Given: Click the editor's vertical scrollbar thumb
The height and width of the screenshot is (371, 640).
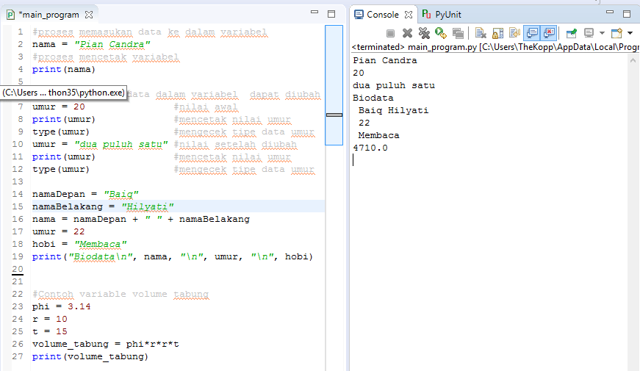Looking at the screenshot, I should tap(334, 115).
